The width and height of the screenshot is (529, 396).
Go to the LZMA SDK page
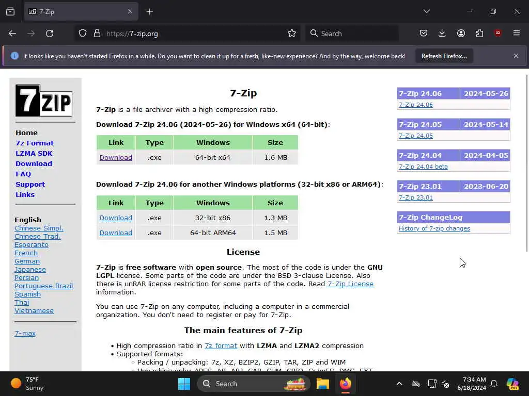[x=34, y=153]
